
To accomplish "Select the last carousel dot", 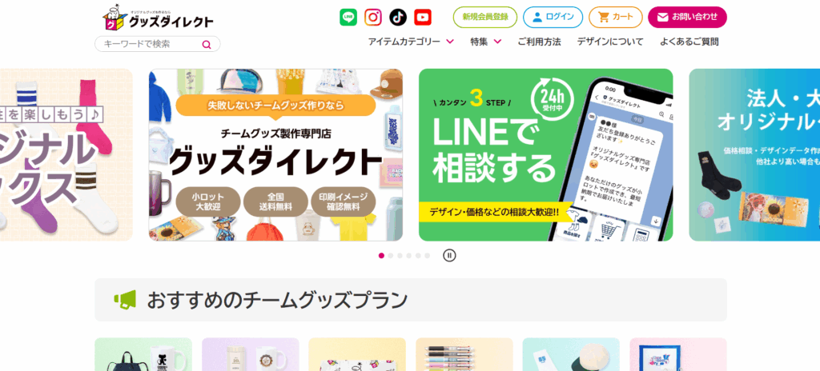I will (428, 256).
